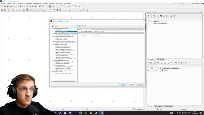
Task: Select Экран и строка состояния
Action: [x=63, y=73]
